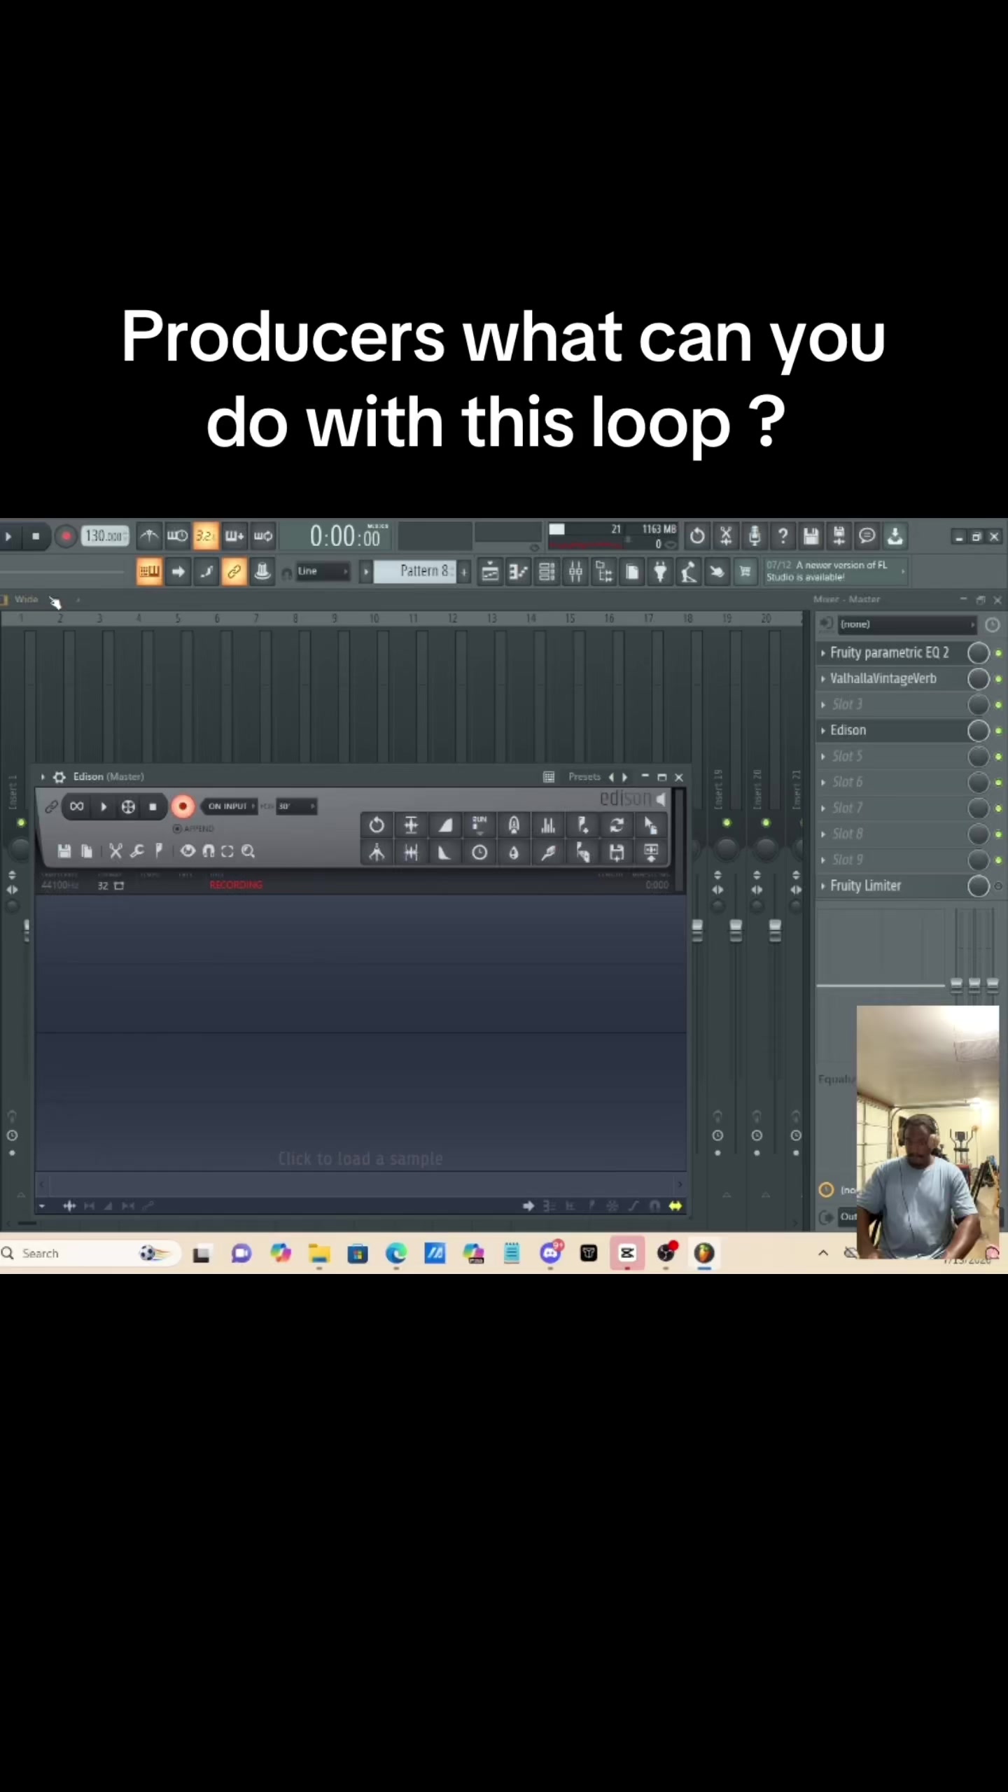This screenshot has width=1008, height=1792.
Task: Toggle the metronome button in toolbar
Action: pyautogui.click(x=148, y=536)
